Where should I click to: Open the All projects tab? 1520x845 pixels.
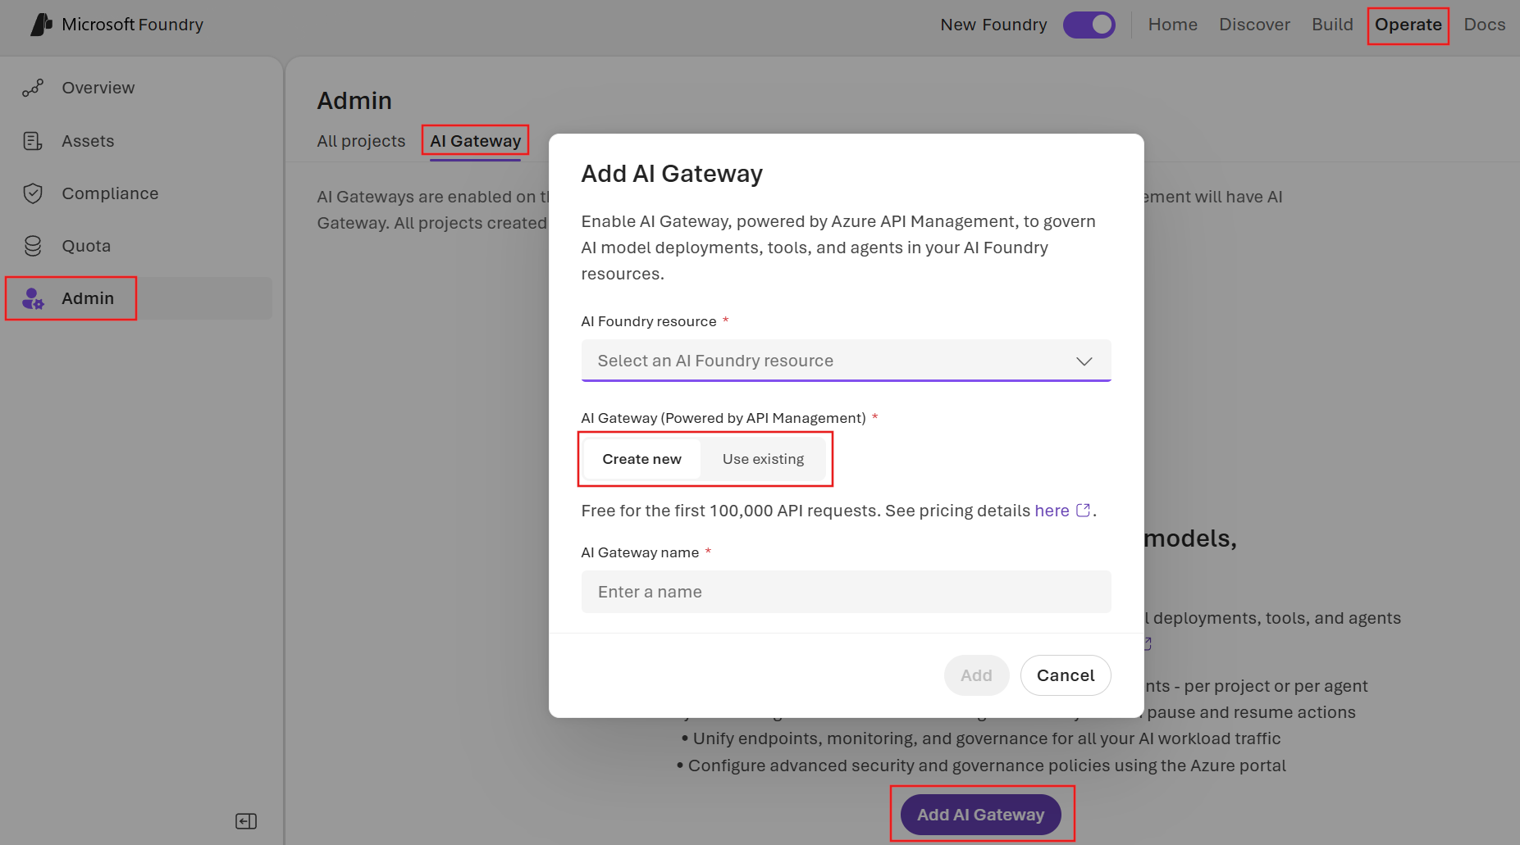click(361, 141)
